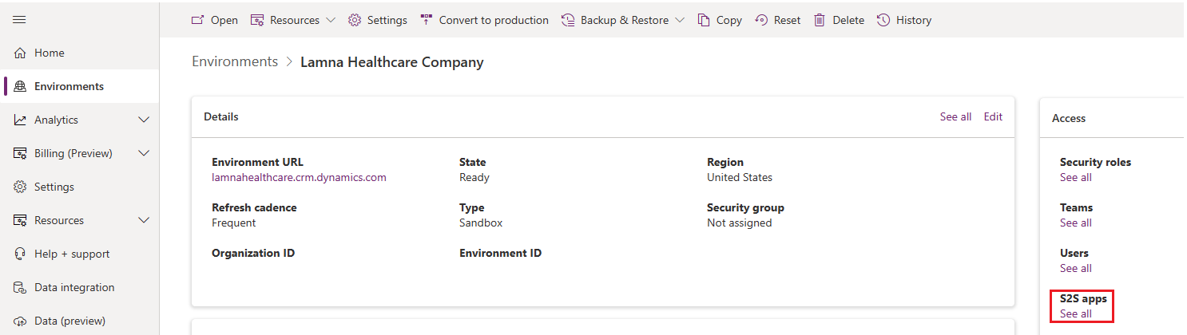Click the Data integration icon
The width and height of the screenshot is (1187, 335).
pyautogui.click(x=20, y=287)
